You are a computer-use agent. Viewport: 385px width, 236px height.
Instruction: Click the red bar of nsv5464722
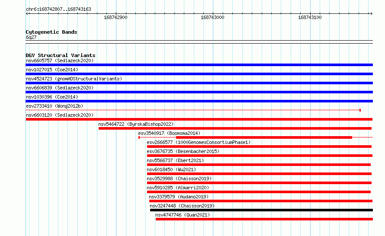pyautogui.click(x=235, y=128)
